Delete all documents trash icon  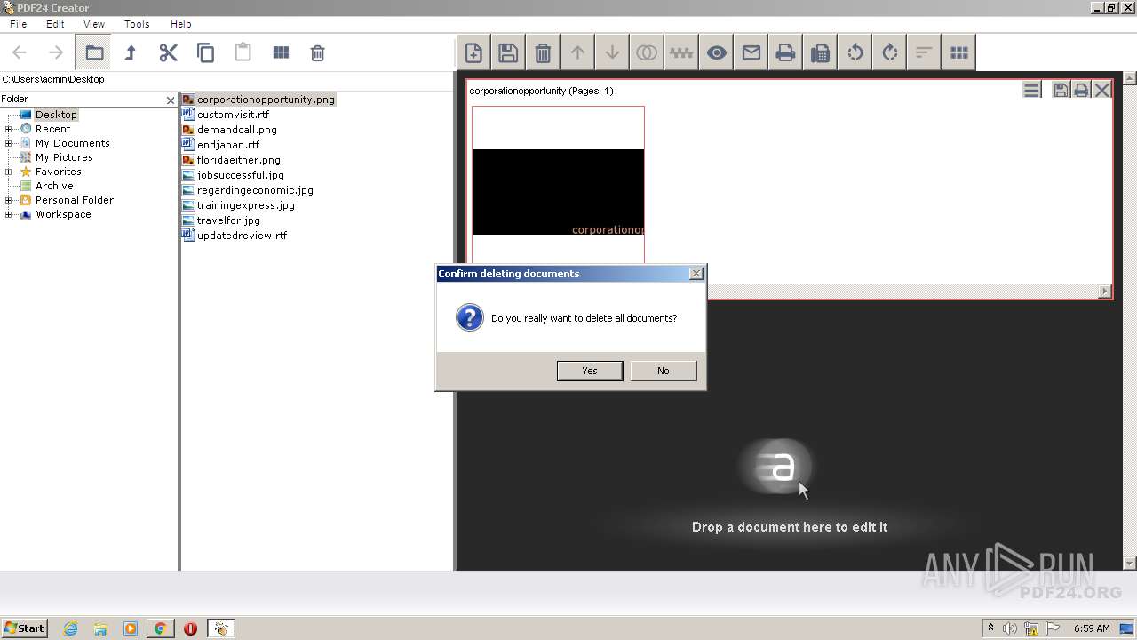click(x=543, y=53)
